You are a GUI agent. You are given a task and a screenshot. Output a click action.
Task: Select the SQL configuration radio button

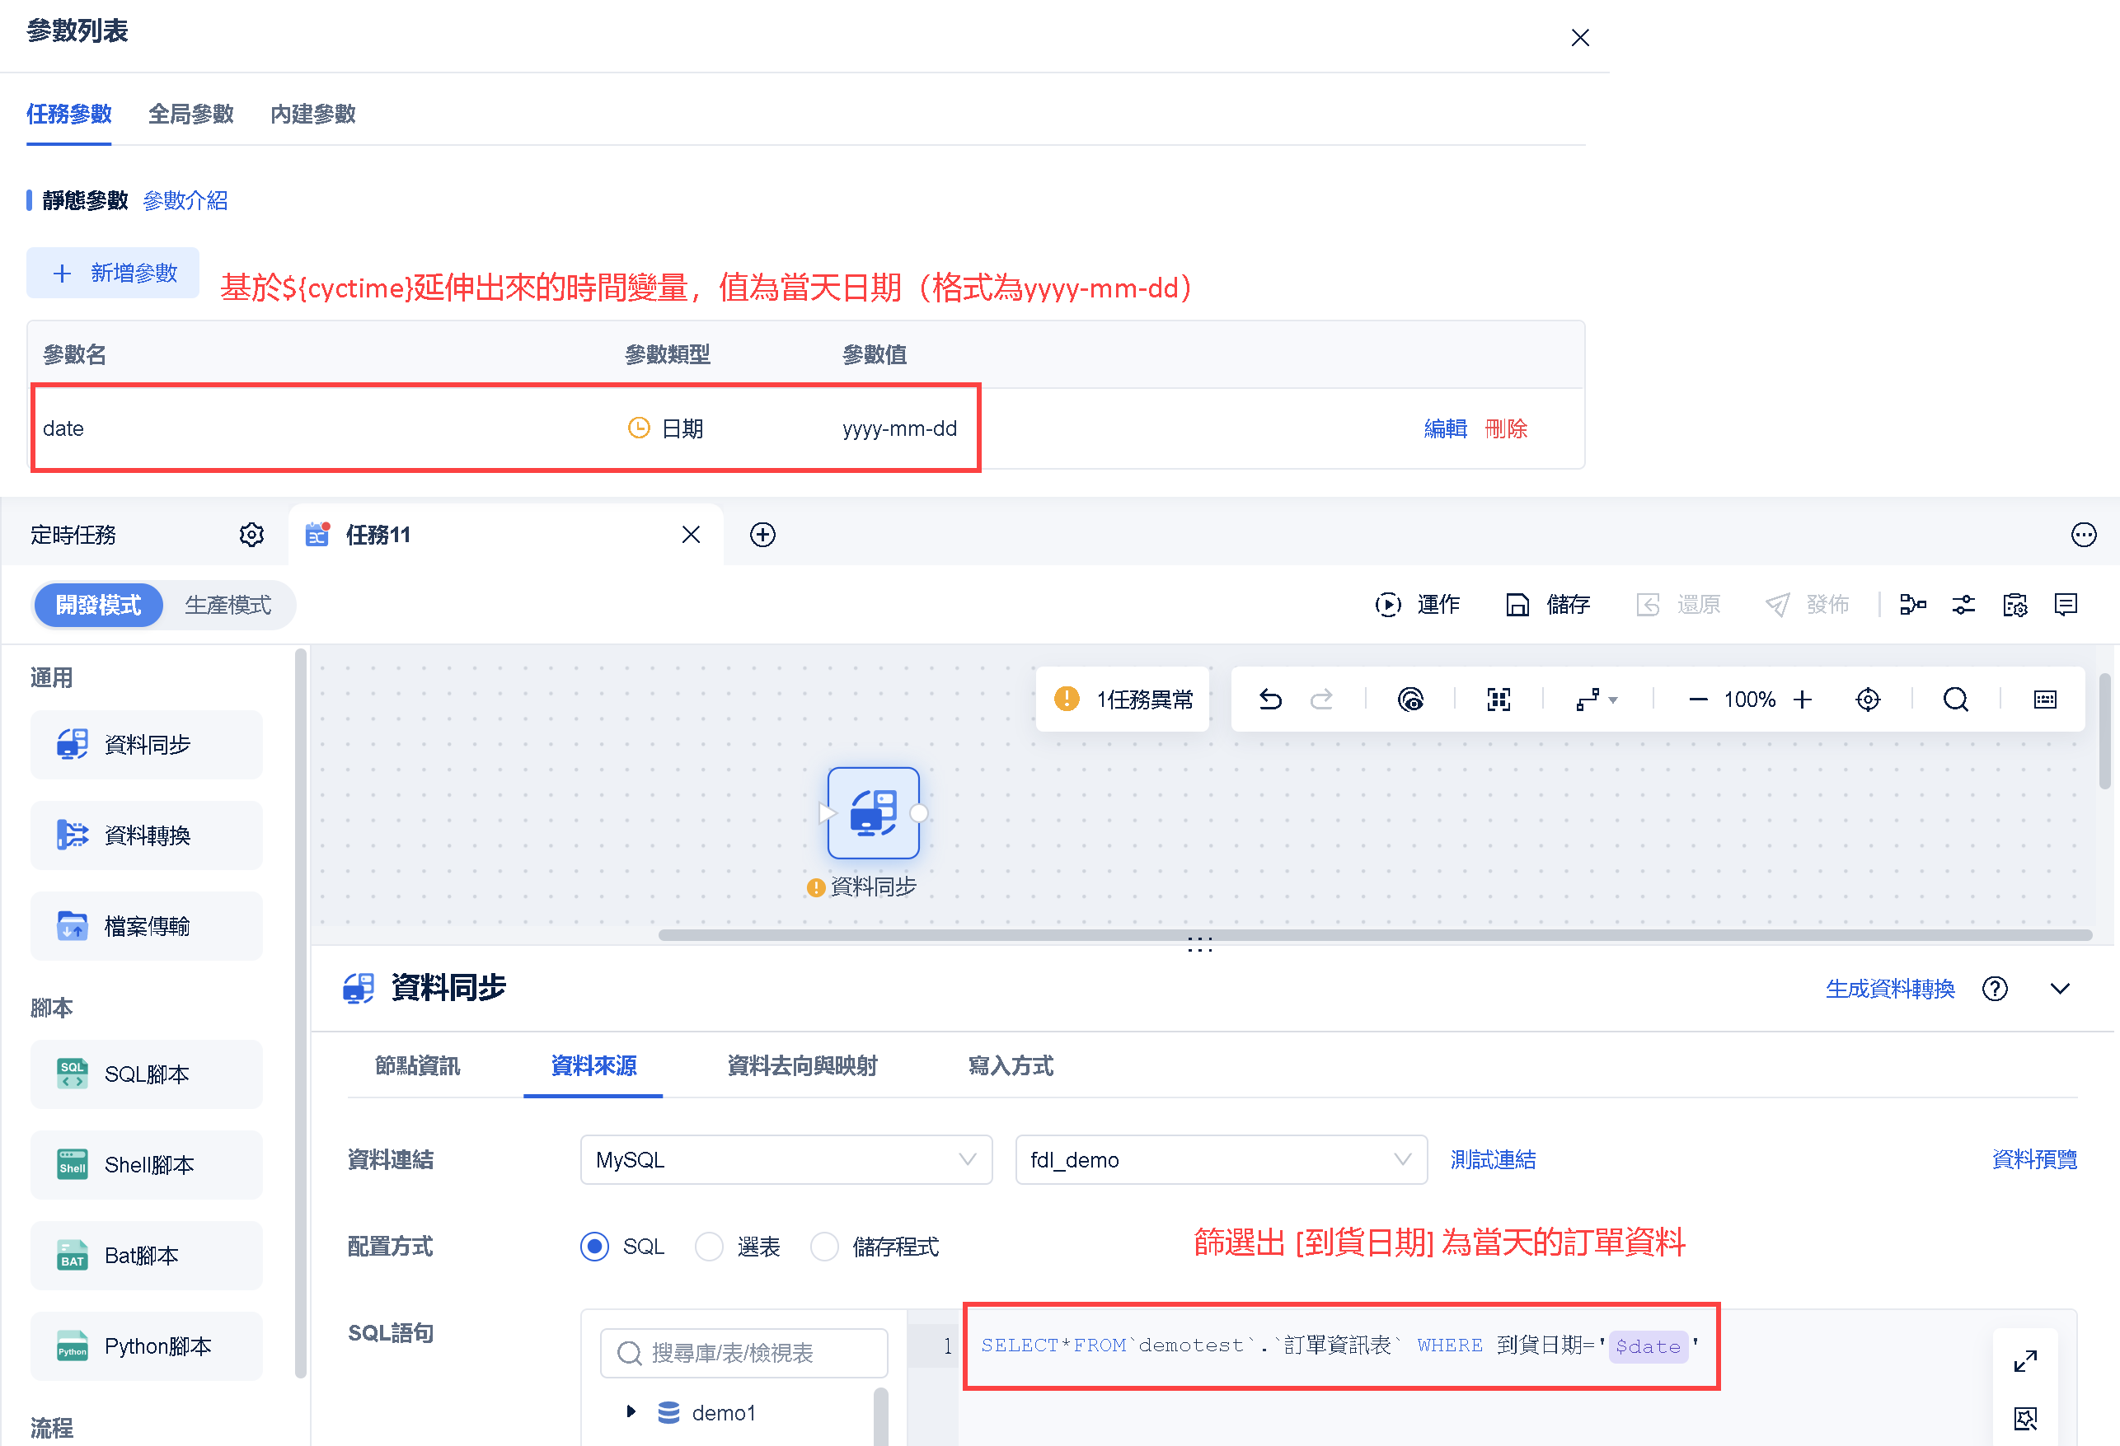pos(595,1247)
